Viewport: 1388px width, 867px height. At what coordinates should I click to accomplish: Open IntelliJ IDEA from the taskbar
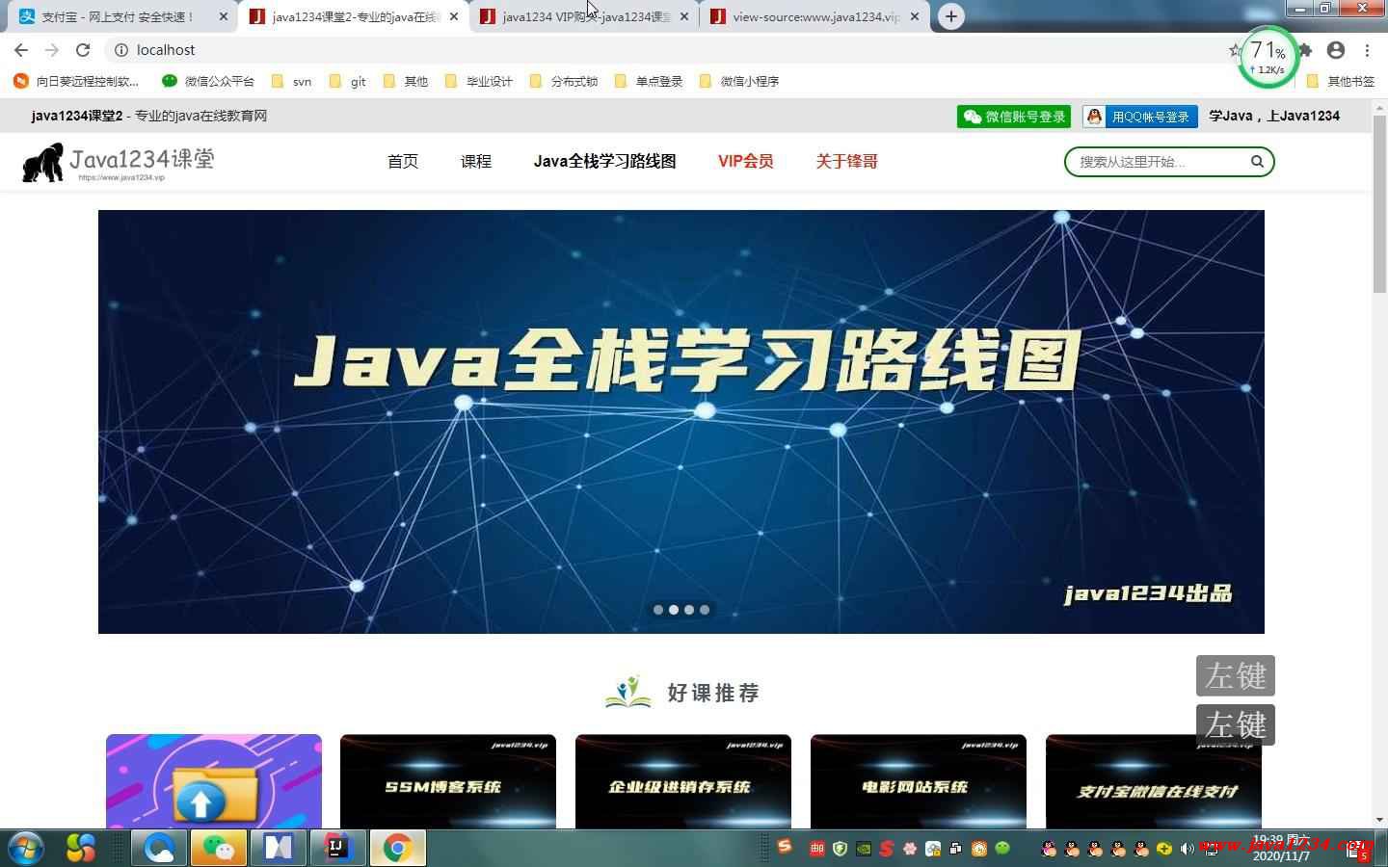(337, 848)
